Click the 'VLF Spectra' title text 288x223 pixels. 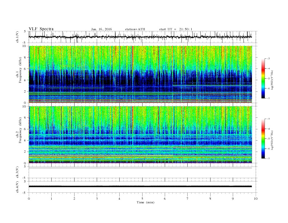point(41,29)
